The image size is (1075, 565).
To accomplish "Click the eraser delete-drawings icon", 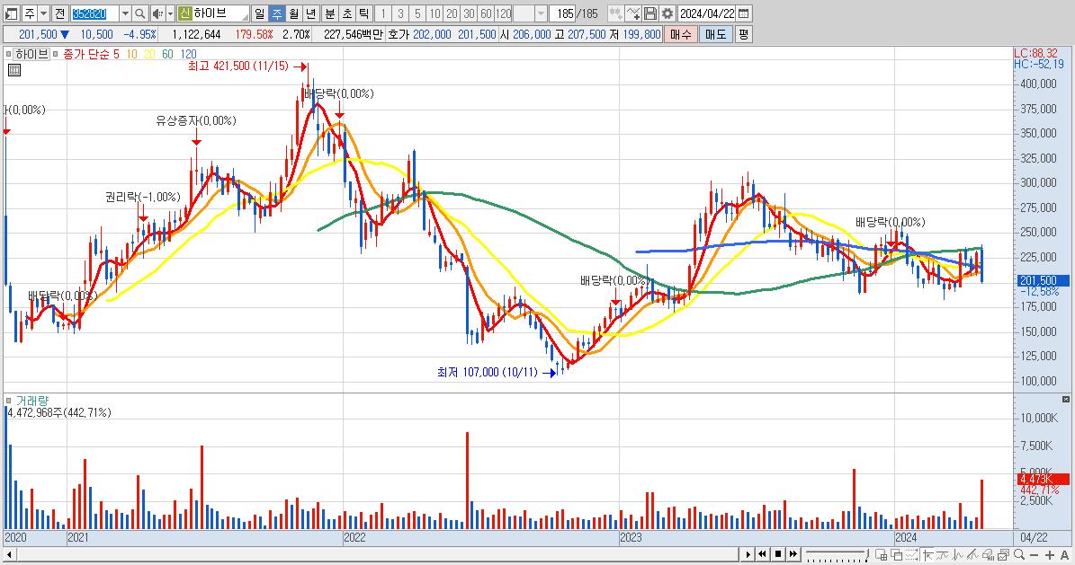I will [988, 555].
